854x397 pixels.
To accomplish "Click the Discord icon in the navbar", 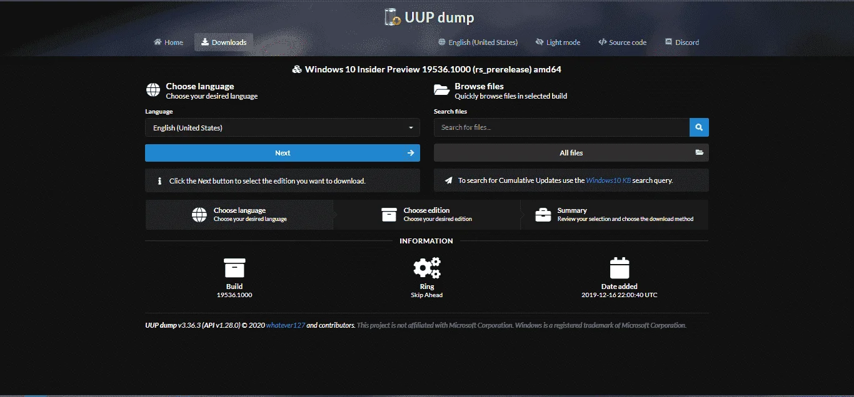I will [x=668, y=42].
